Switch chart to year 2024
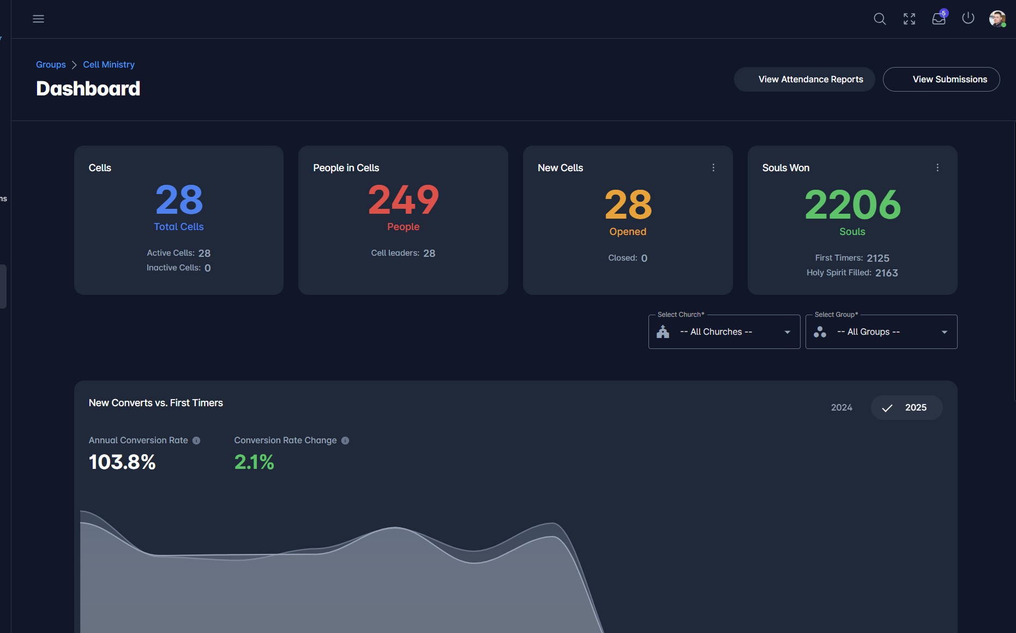The image size is (1016, 633). click(x=841, y=408)
